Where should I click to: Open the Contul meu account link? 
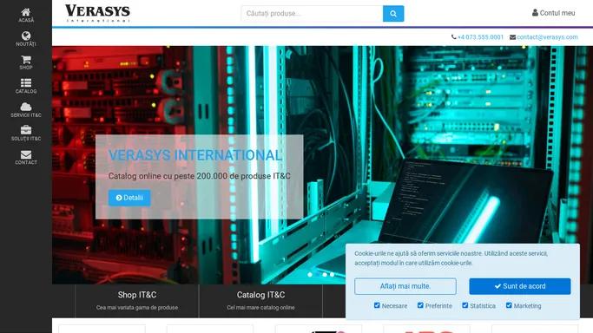click(553, 13)
